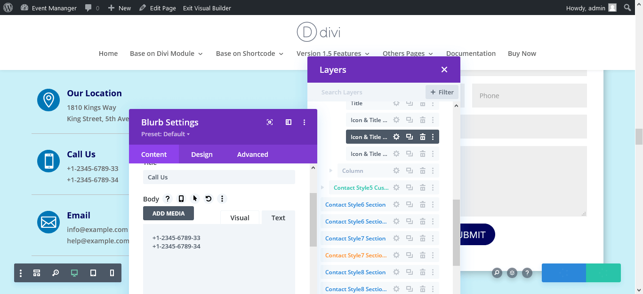The image size is (643, 294).
Task: Switch to the Design tab
Action: pos(202,154)
